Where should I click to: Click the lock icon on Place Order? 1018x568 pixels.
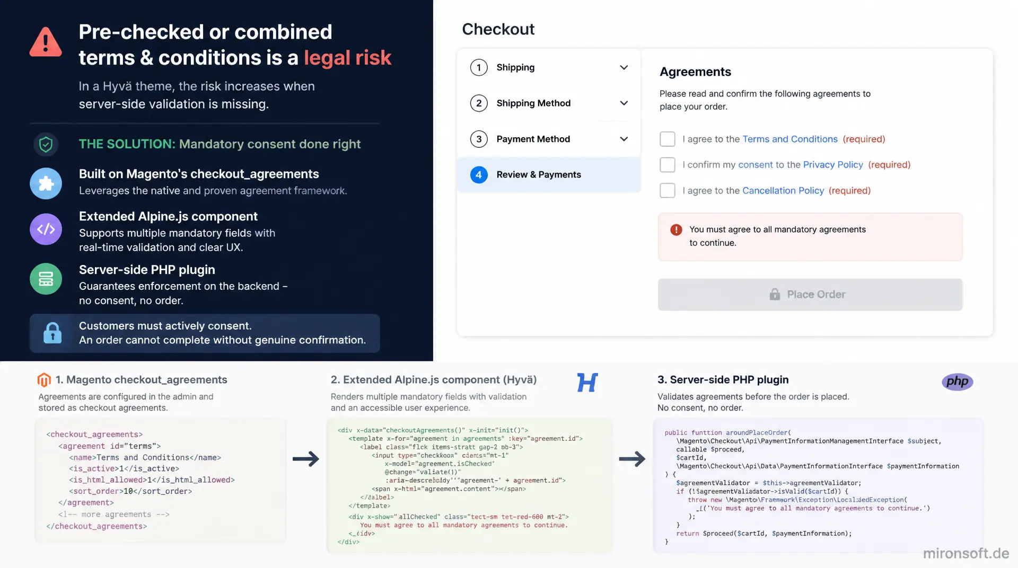pyautogui.click(x=775, y=295)
